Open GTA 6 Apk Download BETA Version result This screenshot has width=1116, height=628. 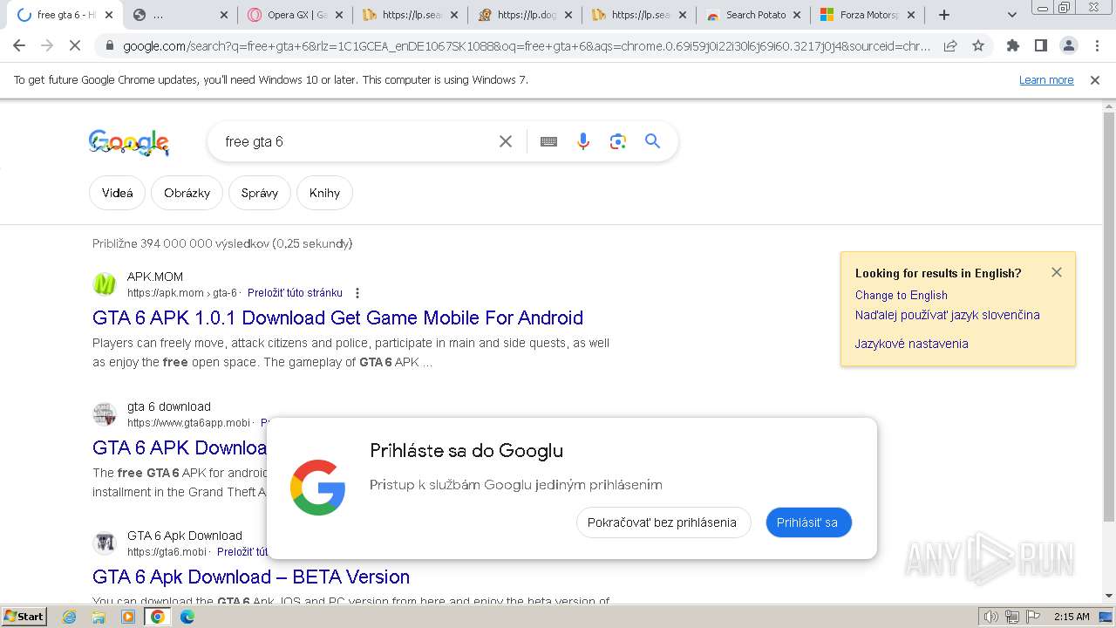click(x=251, y=577)
